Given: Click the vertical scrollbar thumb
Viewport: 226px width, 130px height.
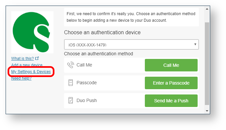Looking at the screenshot, I should point(207,64).
